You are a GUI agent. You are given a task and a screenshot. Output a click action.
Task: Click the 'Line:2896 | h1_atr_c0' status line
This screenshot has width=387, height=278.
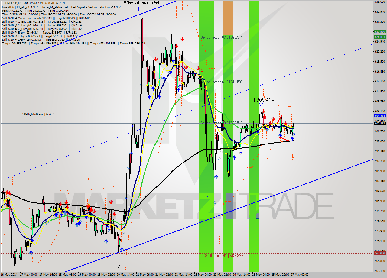61,7
